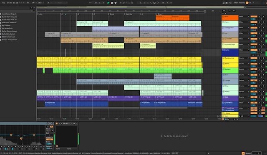Viewport: 267px width, 155px height.
Task: Select the orange Lead clip in arrangement
Action: pos(172,18)
